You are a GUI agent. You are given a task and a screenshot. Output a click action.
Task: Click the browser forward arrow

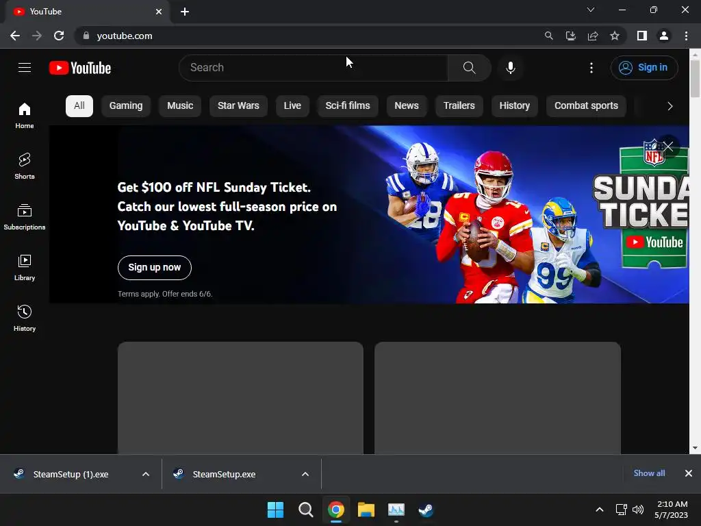coord(37,36)
